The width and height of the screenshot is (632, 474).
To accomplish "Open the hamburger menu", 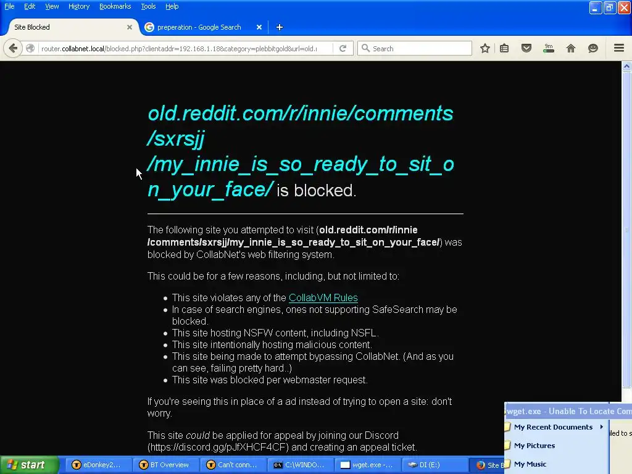I will [x=619, y=48].
